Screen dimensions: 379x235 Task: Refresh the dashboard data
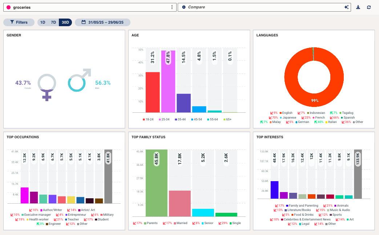click(x=369, y=7)
